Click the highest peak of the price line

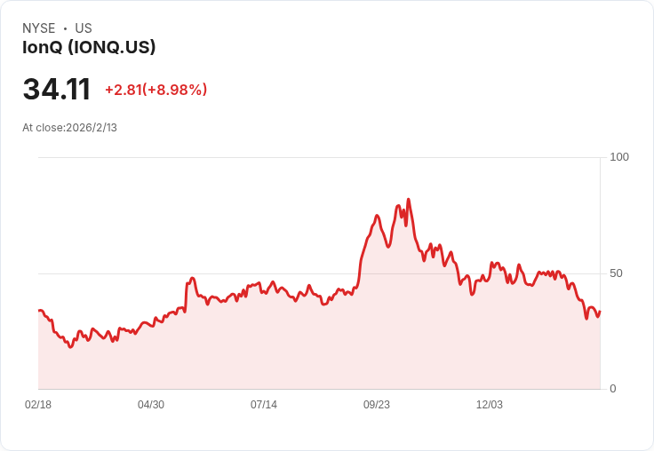(408, 200)
